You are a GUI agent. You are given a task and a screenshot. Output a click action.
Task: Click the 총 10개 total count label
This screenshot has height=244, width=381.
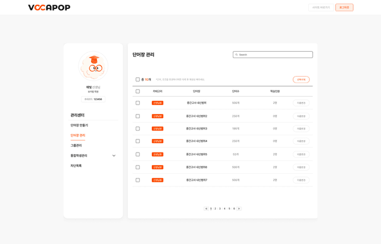(146, 80)
